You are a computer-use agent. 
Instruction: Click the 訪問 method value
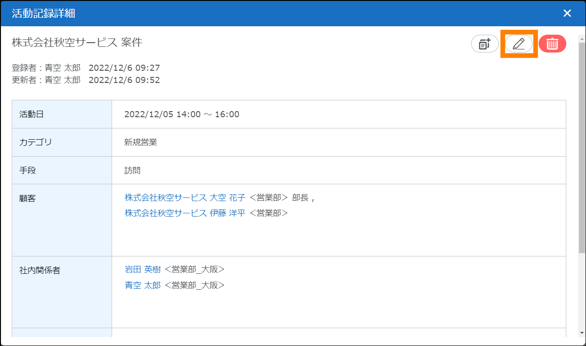click(132, 171)
